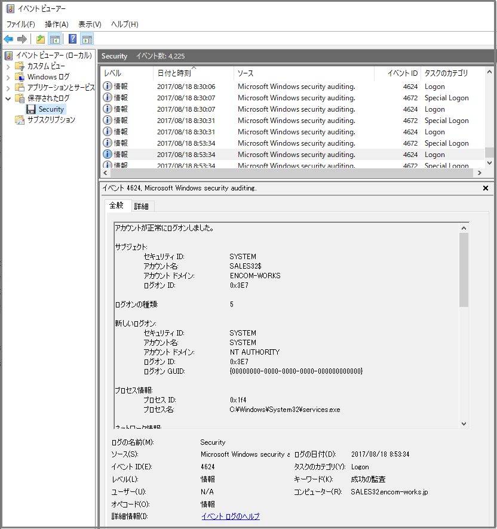Toggle the console tree pane icon
497x529 pixels.
(x=55, y=39)
